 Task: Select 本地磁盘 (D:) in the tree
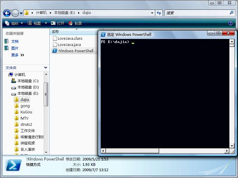click(25, 87)
